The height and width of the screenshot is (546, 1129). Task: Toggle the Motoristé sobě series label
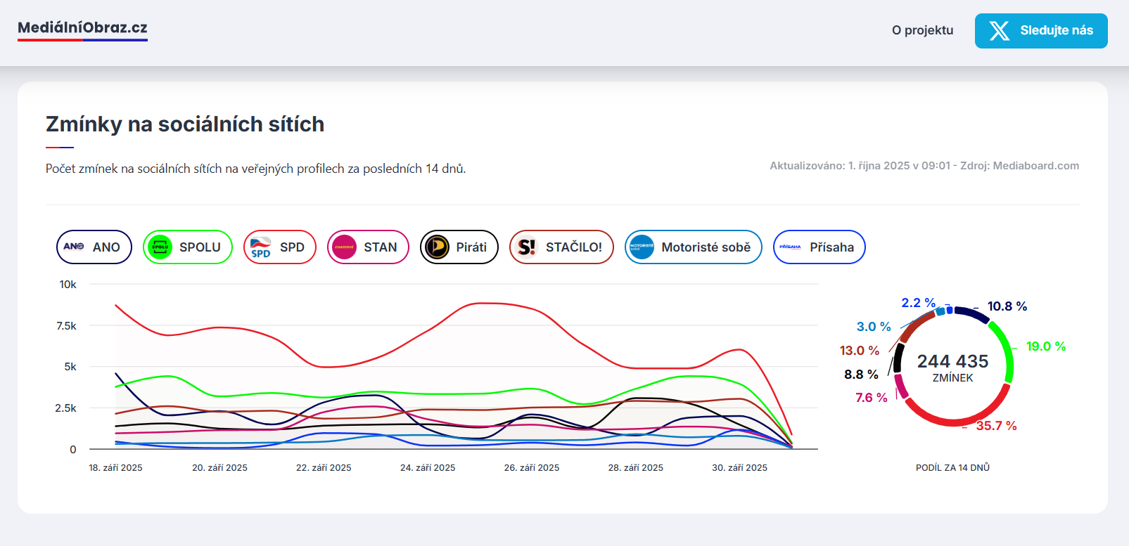(x=706, y=247)
